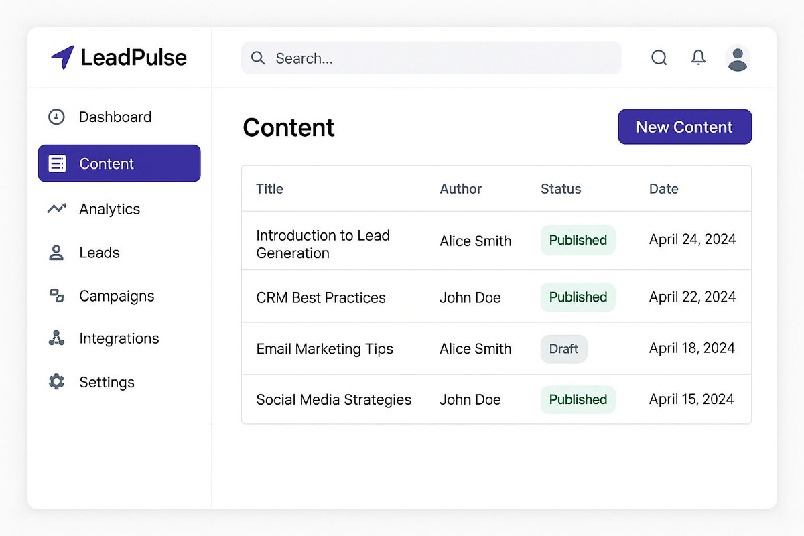Select the Campaigns icon in the sidebar

pyautogui.click(x=57, y=296)
